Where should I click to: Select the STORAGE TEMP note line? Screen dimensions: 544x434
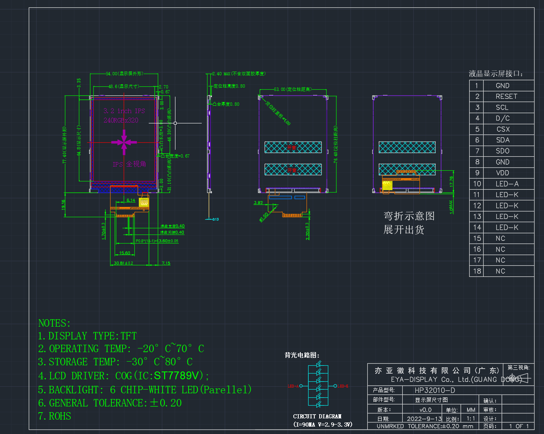[115, 362]
